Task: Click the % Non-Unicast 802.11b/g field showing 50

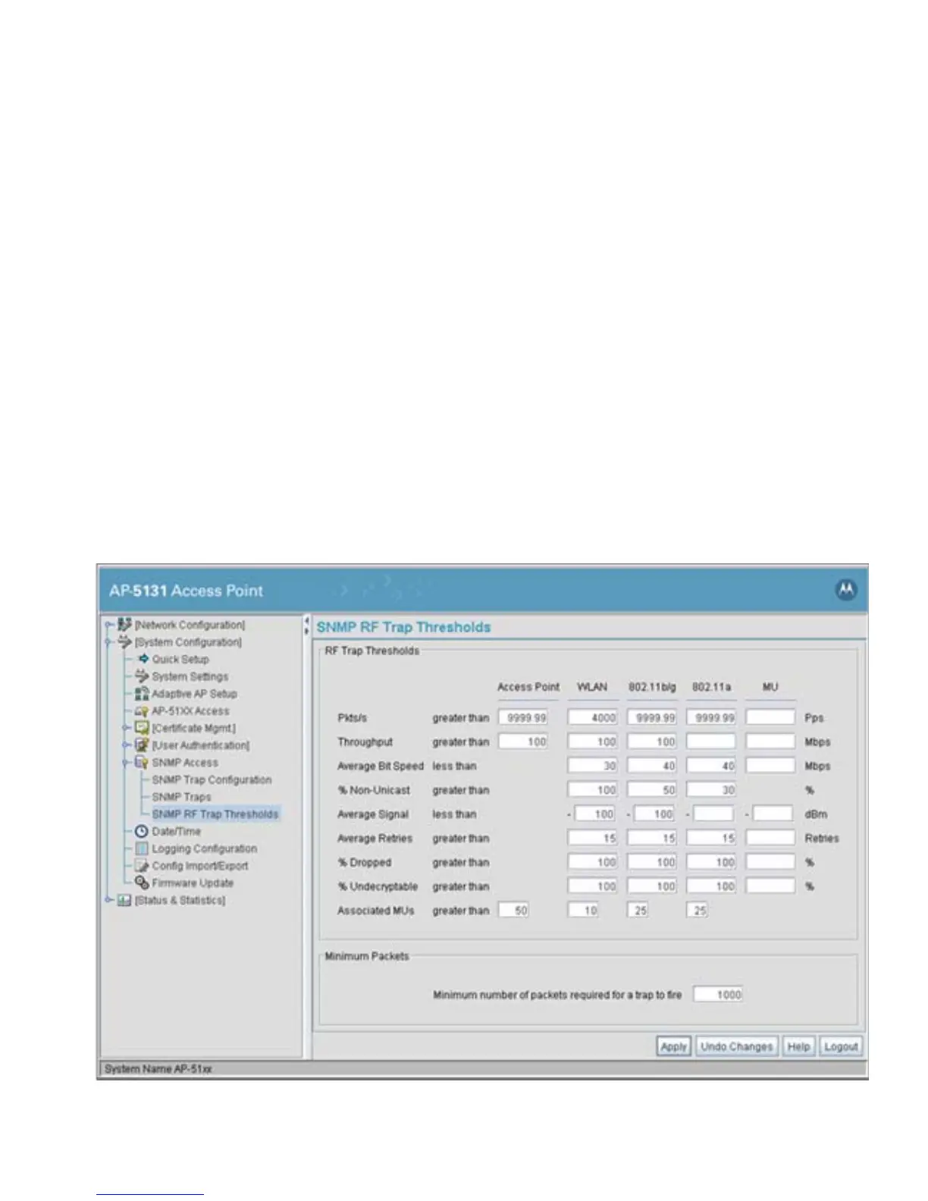Action: 652,790
